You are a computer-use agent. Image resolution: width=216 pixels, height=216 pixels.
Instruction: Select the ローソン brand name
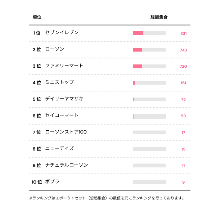click(x=55, y=49)
